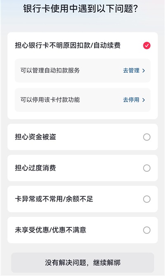Click the chevron arrow next to 去管理
This screenshot has height=276, width=165.
click(144, 71)
